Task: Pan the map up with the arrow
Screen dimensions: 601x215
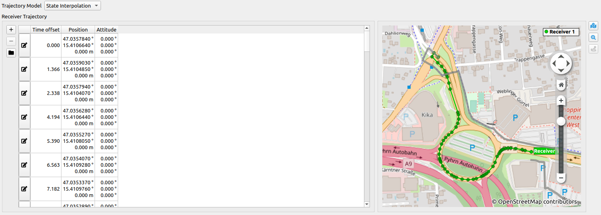Action: (x=561, y=56)
